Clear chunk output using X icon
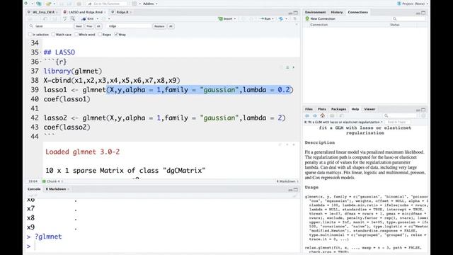Screen dimensions: 453x255 click(x=294, y=144)
